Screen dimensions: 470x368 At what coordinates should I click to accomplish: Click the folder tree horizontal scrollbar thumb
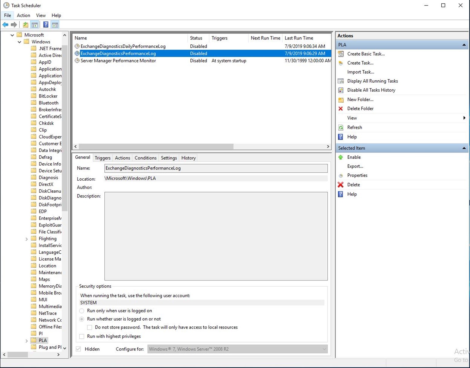[18, 355]
